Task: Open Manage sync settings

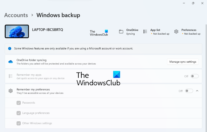Action: pos(183,62)
